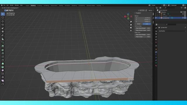Open the Render menu
This screenshot has height=105, width=187.
pos(12,5)
